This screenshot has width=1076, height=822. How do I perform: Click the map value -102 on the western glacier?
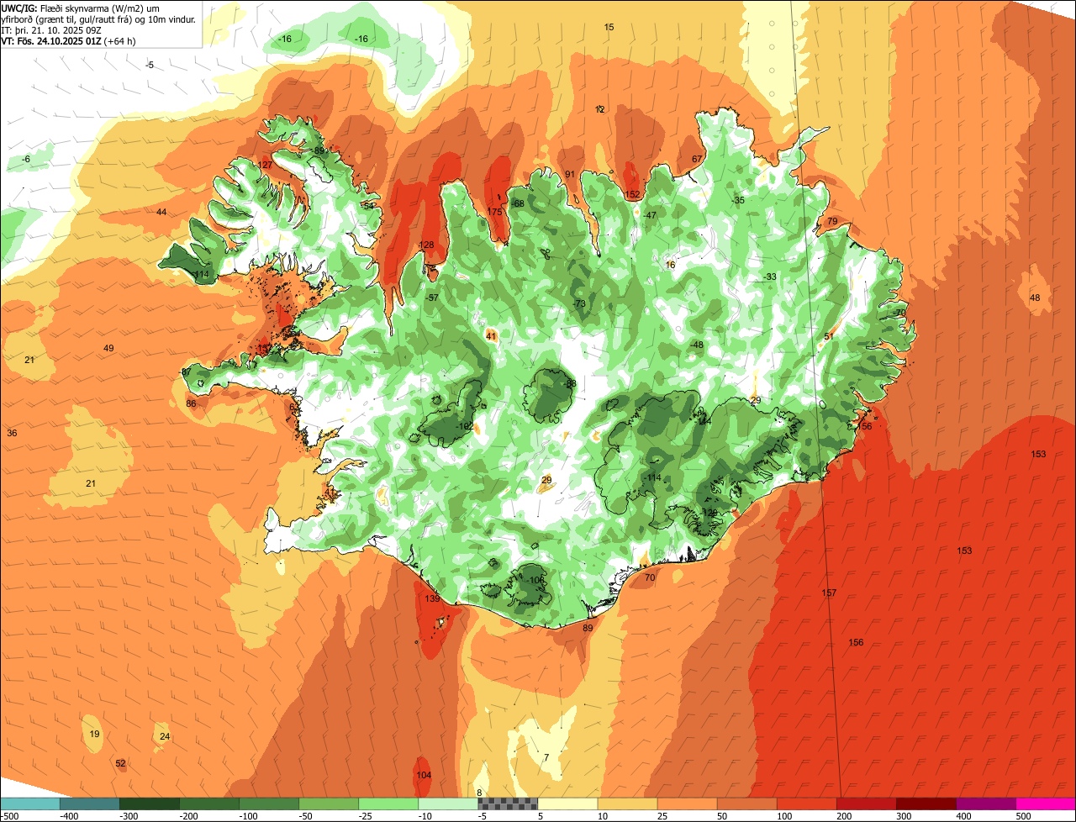coord(464,426)
